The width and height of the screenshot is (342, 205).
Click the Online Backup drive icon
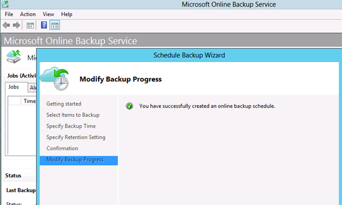(x=14, y=57)
